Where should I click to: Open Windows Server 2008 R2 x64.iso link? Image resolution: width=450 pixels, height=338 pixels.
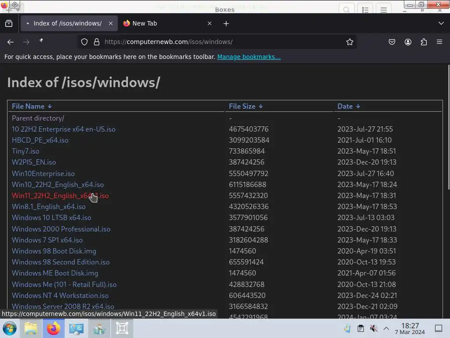pyautogui.click(x=63, y=306)
